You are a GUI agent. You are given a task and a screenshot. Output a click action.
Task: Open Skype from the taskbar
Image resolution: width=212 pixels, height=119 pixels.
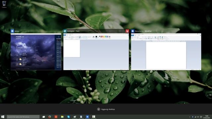pyautogui.click(x=69, y=117)
